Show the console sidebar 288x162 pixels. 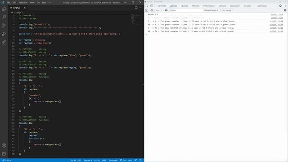click(147, 10)
